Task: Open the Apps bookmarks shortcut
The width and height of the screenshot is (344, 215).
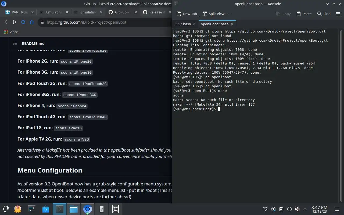Action: pos(11,32)
